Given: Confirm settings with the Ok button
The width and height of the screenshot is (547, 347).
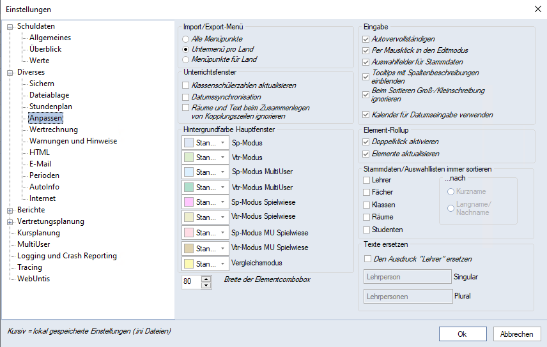Looking at the screenshot, I should [462, 334].
